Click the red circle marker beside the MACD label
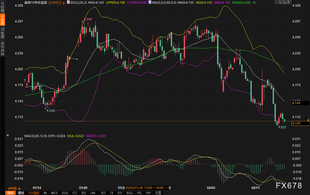Viewport: 310px width, 195px height. [x=8, y=136]
